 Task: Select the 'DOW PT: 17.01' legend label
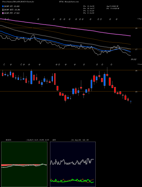[x=12, y=13]
